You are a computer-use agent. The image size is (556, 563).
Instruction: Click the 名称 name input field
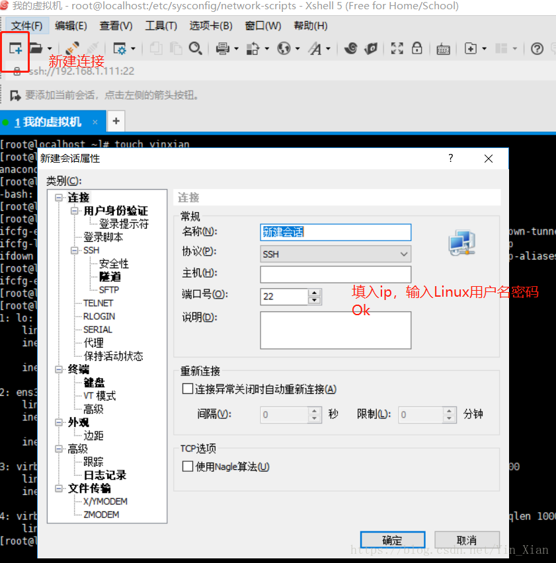tap(335, 233)
